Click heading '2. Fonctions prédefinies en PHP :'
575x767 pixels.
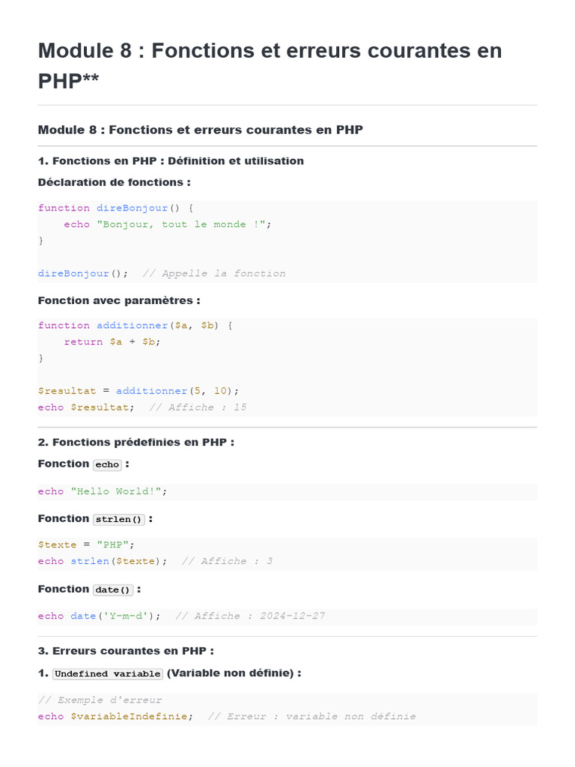136,442
